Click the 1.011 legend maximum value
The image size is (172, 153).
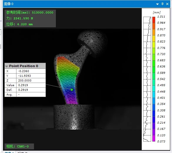[161, 17]
